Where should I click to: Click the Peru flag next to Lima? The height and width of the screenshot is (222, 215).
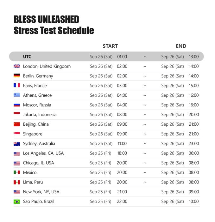(17, 182)
